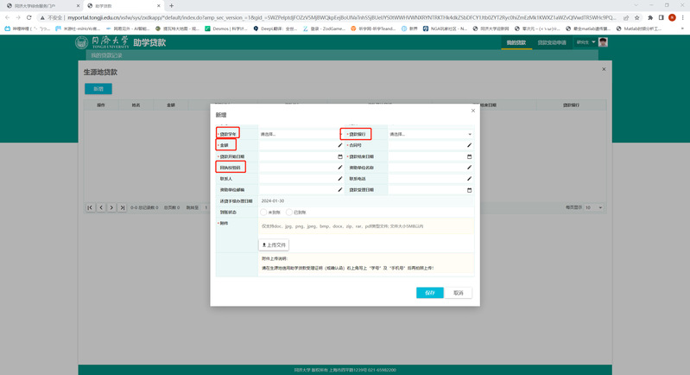Click the edit icon for 资助单位邮编
This screenshot has width=690, height=375.
[x=340, y=189]
